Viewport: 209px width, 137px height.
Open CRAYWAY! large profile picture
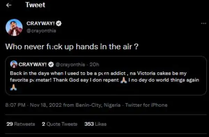click(14, 27)
